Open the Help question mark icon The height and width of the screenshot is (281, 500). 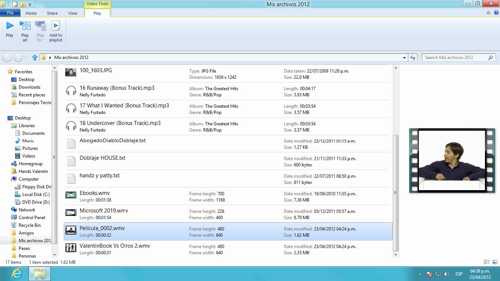tap(496, 13)
